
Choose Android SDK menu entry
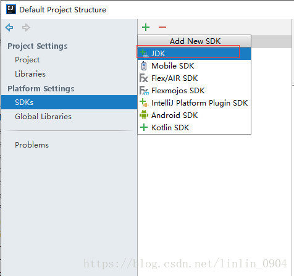[x=194, y=115]
